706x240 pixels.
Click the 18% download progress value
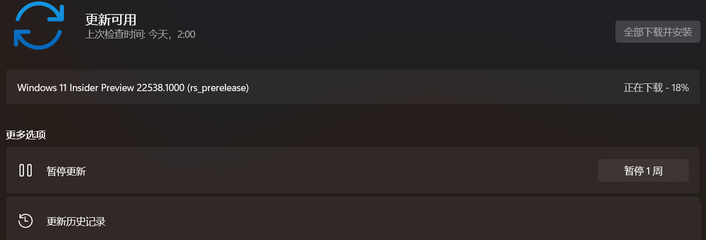680,88
